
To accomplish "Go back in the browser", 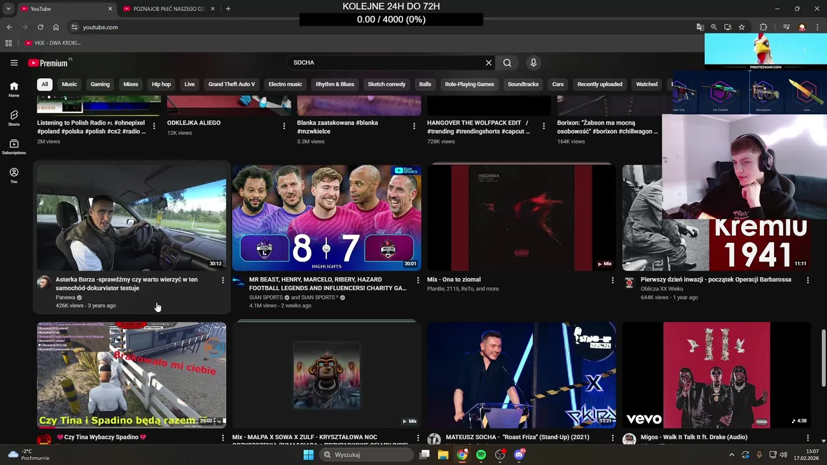I will (9, 27).
